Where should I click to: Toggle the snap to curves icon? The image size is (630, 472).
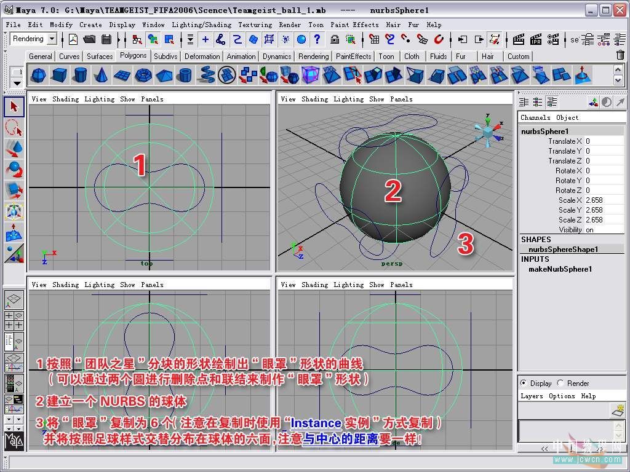tap(389, 39)
